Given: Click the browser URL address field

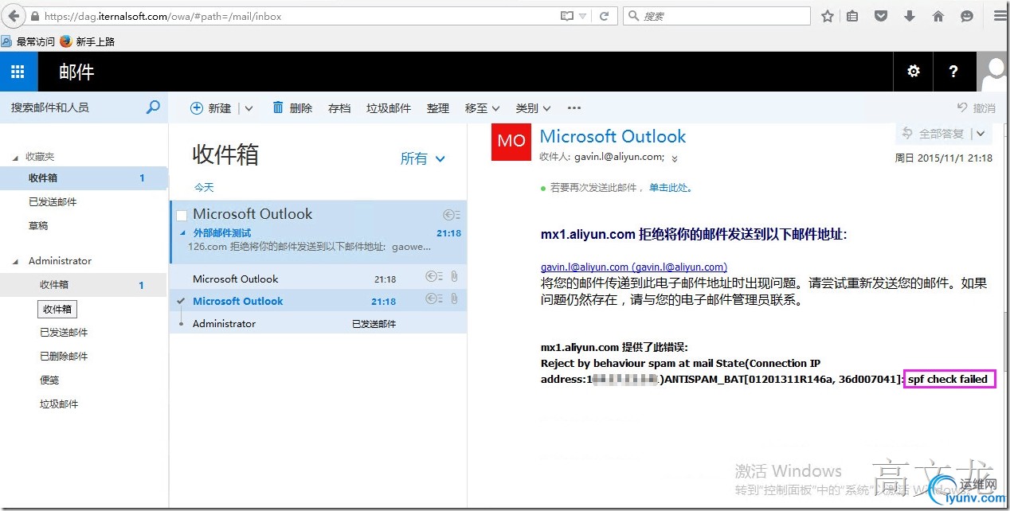Looking at the screenshot, I should (299, 16).
